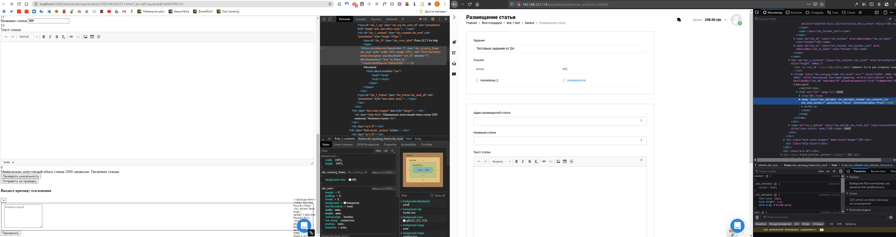This screenshot has width=896, height=237.
Task: Open Консоль tab in Firefox DevTools
Action: 794,13
